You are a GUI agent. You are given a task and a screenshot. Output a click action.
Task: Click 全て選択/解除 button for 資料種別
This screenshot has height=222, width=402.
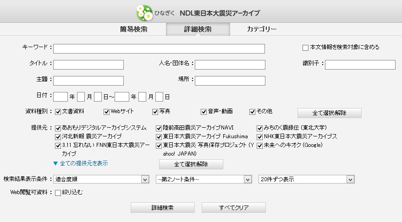[330, 113]
